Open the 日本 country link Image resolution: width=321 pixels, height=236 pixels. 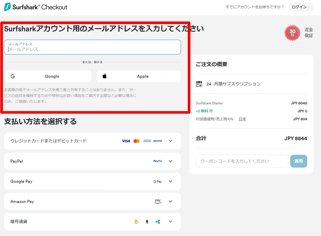[242, 119]
